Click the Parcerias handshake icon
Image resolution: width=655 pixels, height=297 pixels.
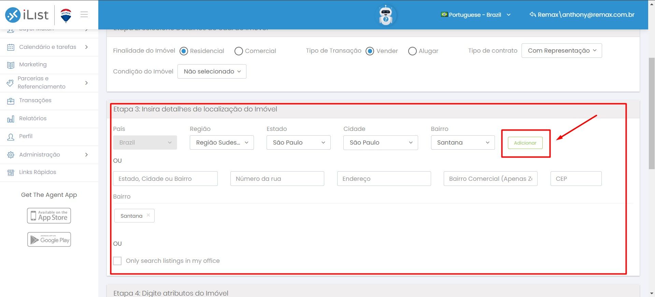[x=10, y=83]
